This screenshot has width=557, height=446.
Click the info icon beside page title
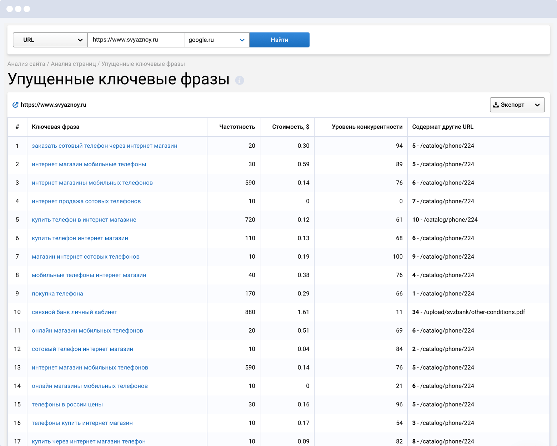(x=240, y=80)
